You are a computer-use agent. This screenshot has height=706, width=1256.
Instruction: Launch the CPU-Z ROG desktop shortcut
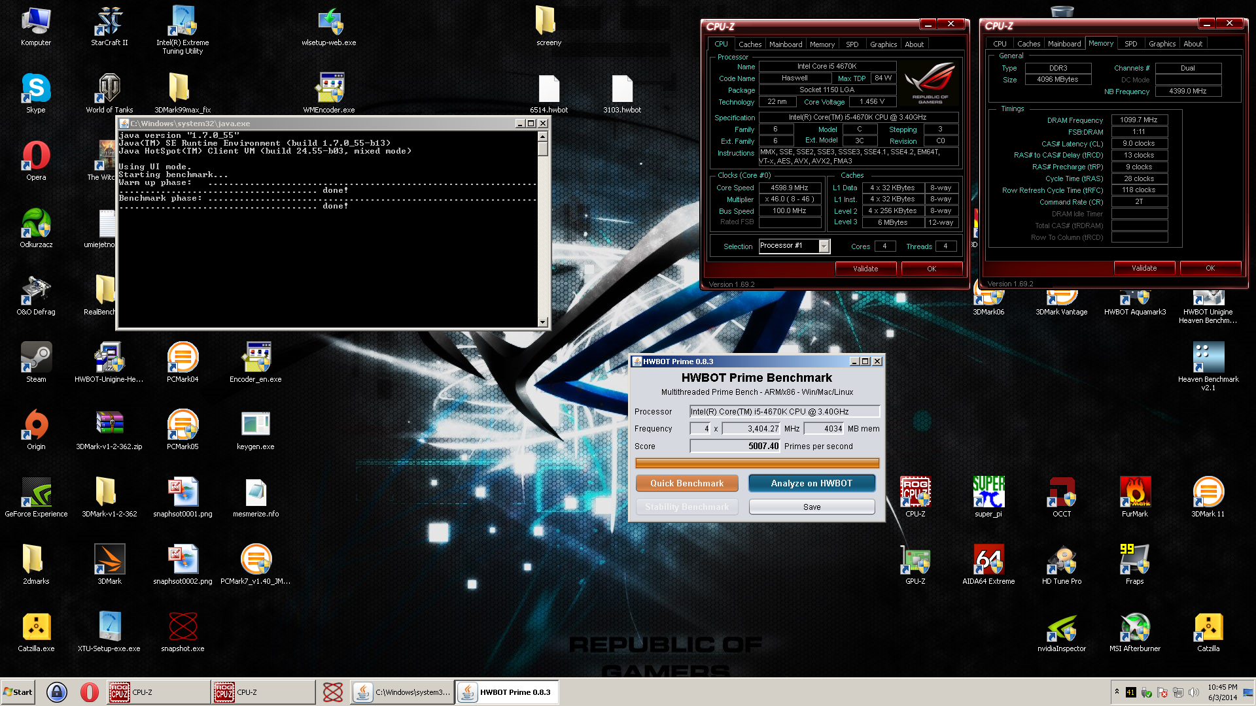tap(915, 497)
